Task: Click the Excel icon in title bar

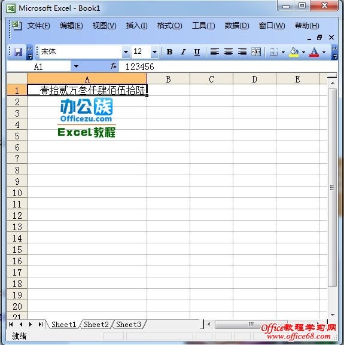Action: click(x=11, y=8)
